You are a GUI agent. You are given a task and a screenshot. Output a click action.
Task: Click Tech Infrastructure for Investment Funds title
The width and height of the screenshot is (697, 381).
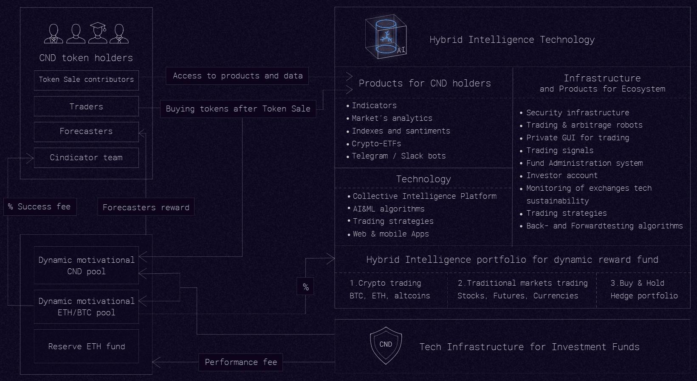click(529, 347)
